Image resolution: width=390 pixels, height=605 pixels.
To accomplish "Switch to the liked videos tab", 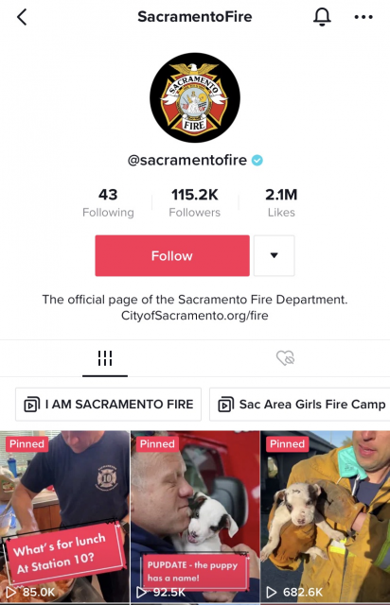I will (x=285, y=358).
